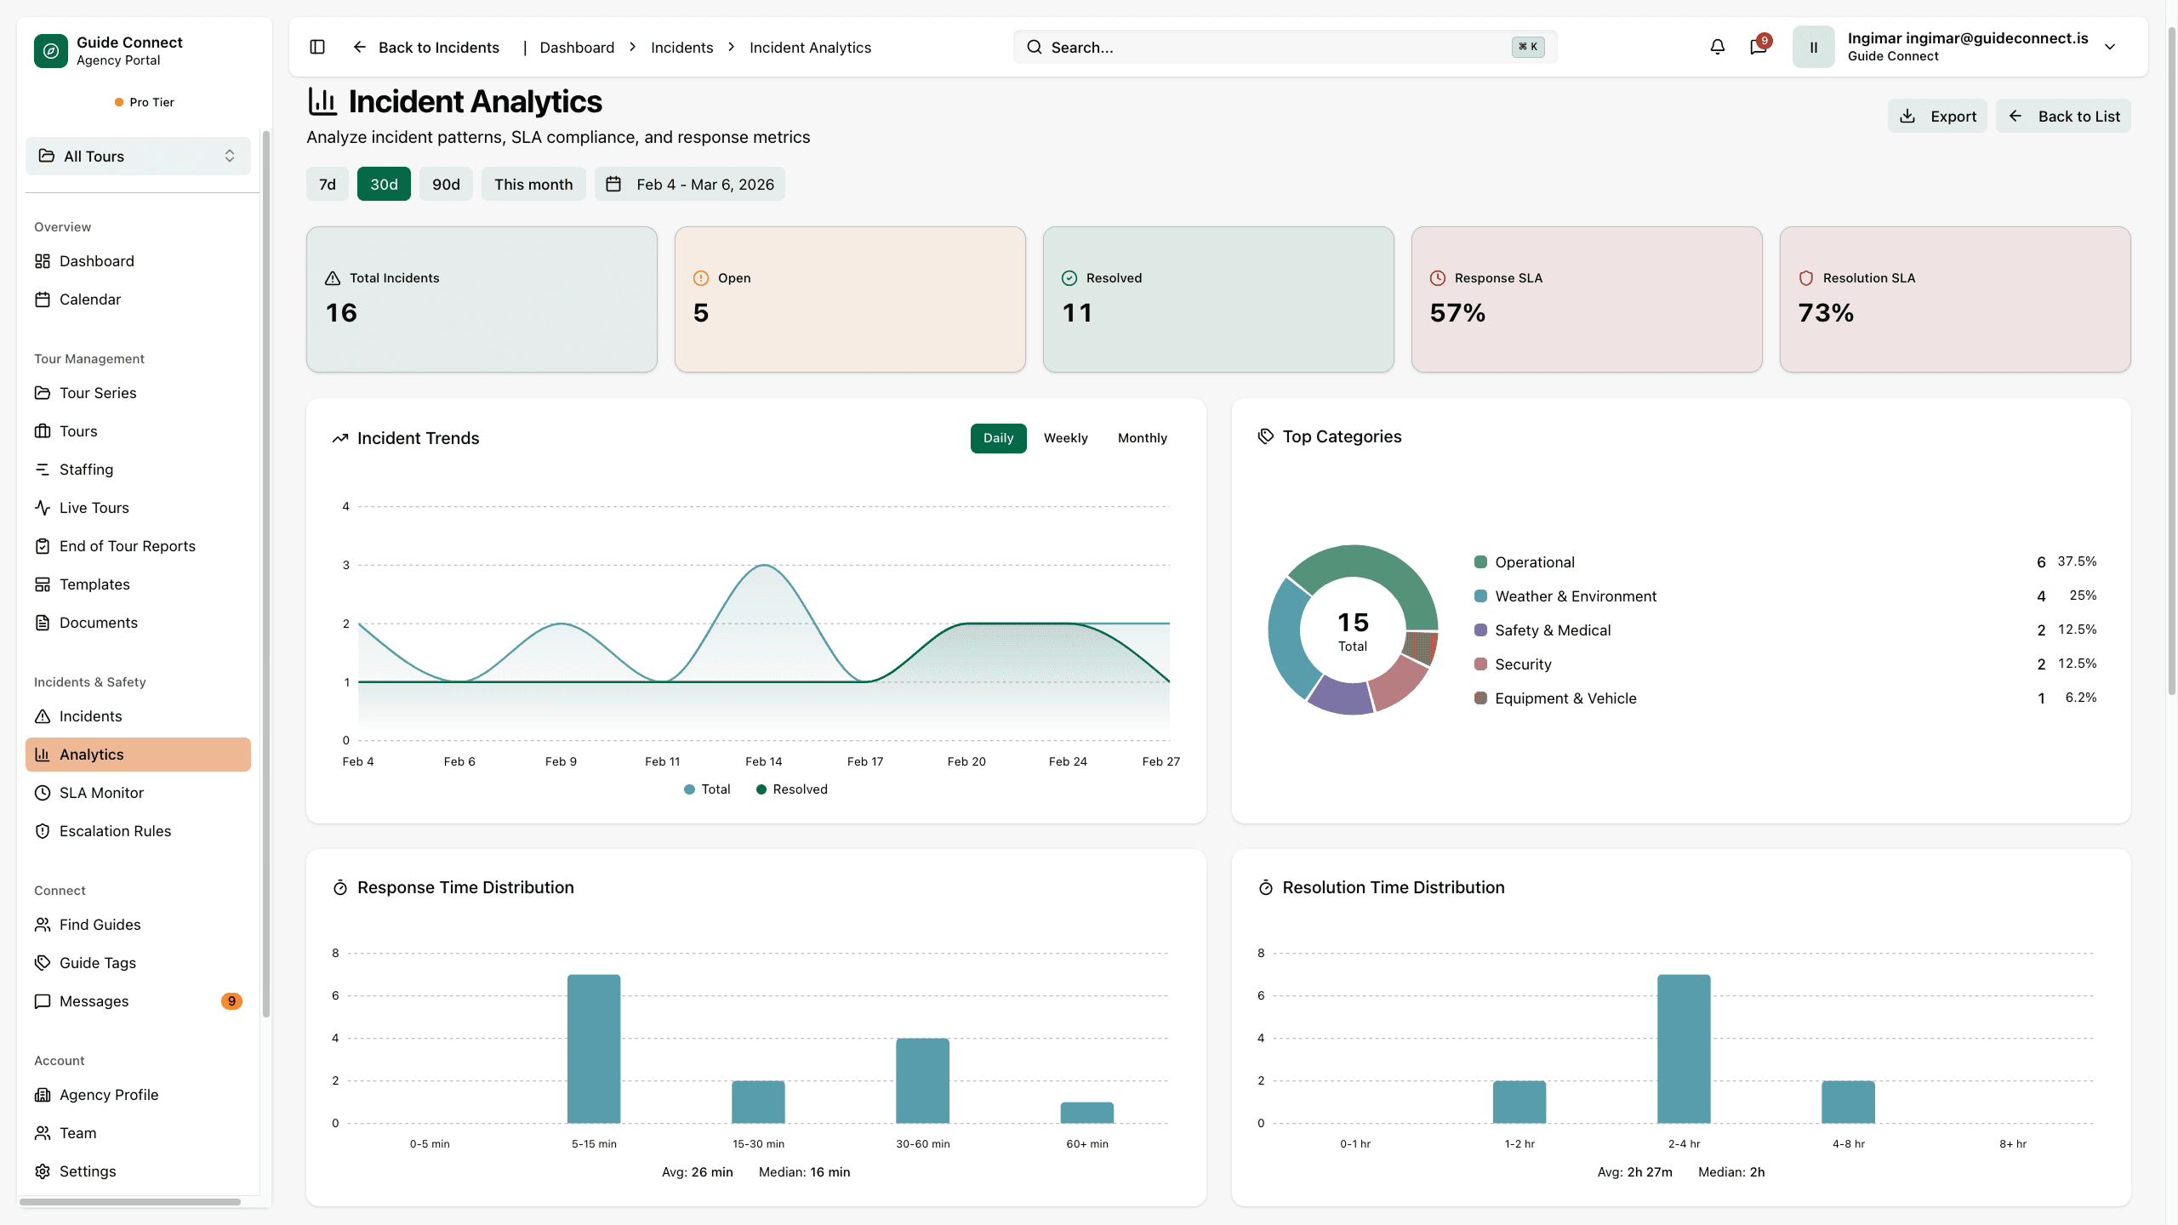2178x1225 pixels.
Task: Open the chat messages icon in header
Action: (1758, 47)
